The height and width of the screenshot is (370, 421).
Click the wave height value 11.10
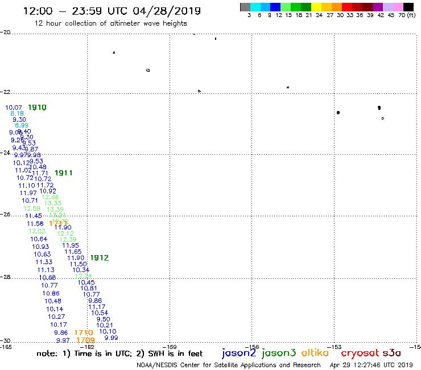[27, 186]
